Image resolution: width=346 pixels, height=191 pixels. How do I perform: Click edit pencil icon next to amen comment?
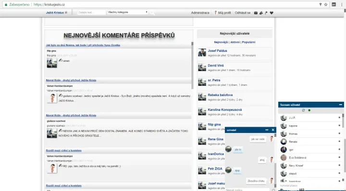tap(61, 60)
